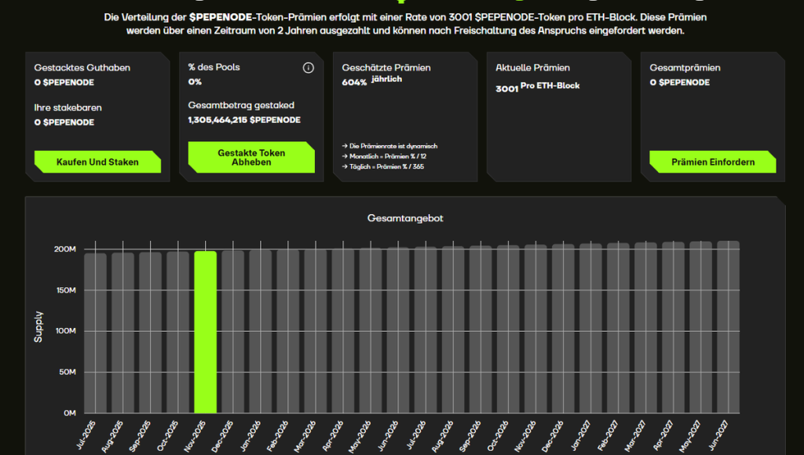Click the Gestacktes Guthaben card heading

82,68
